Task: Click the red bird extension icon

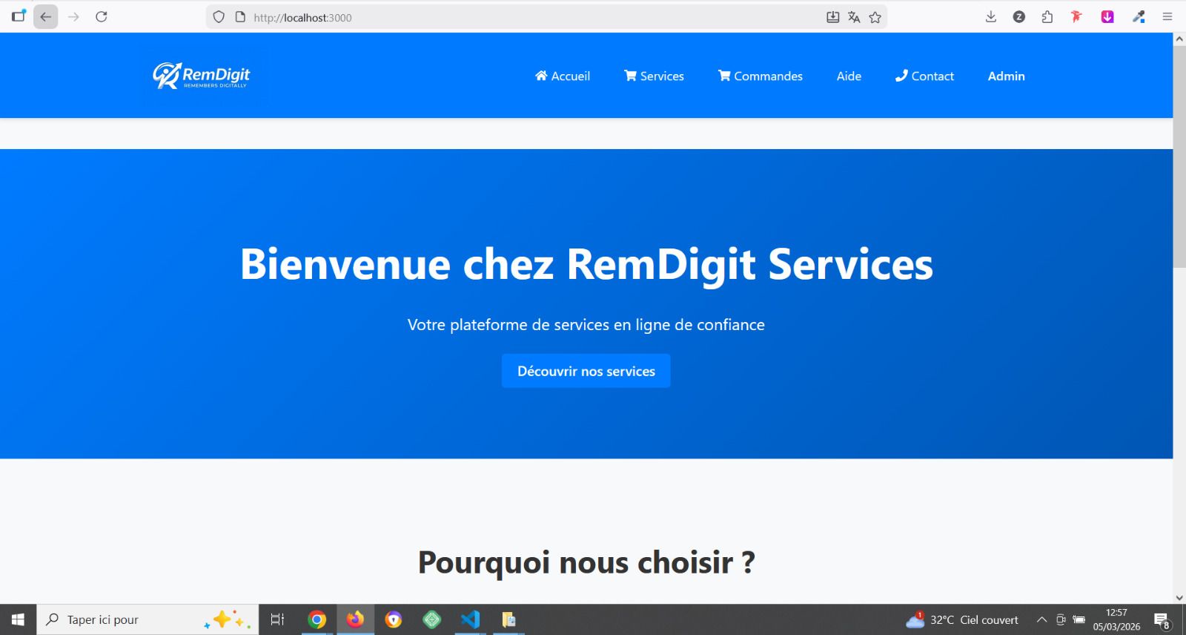Action: pos(1076,17)
